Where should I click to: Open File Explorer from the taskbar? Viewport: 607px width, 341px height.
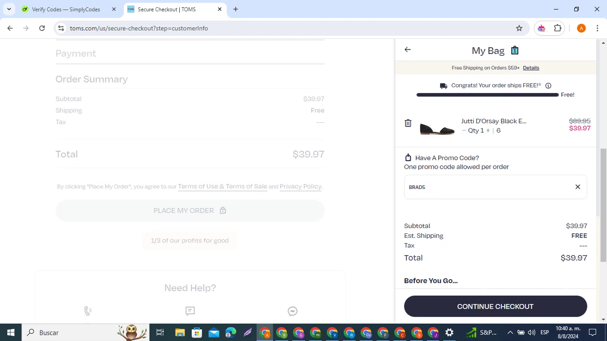[180, 333]
